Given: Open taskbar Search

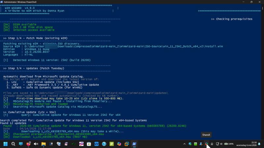Looking at the screenshot, I should point(13,144).
